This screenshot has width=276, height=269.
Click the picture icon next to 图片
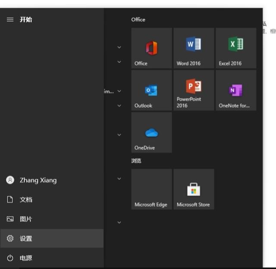pos(10,219)
